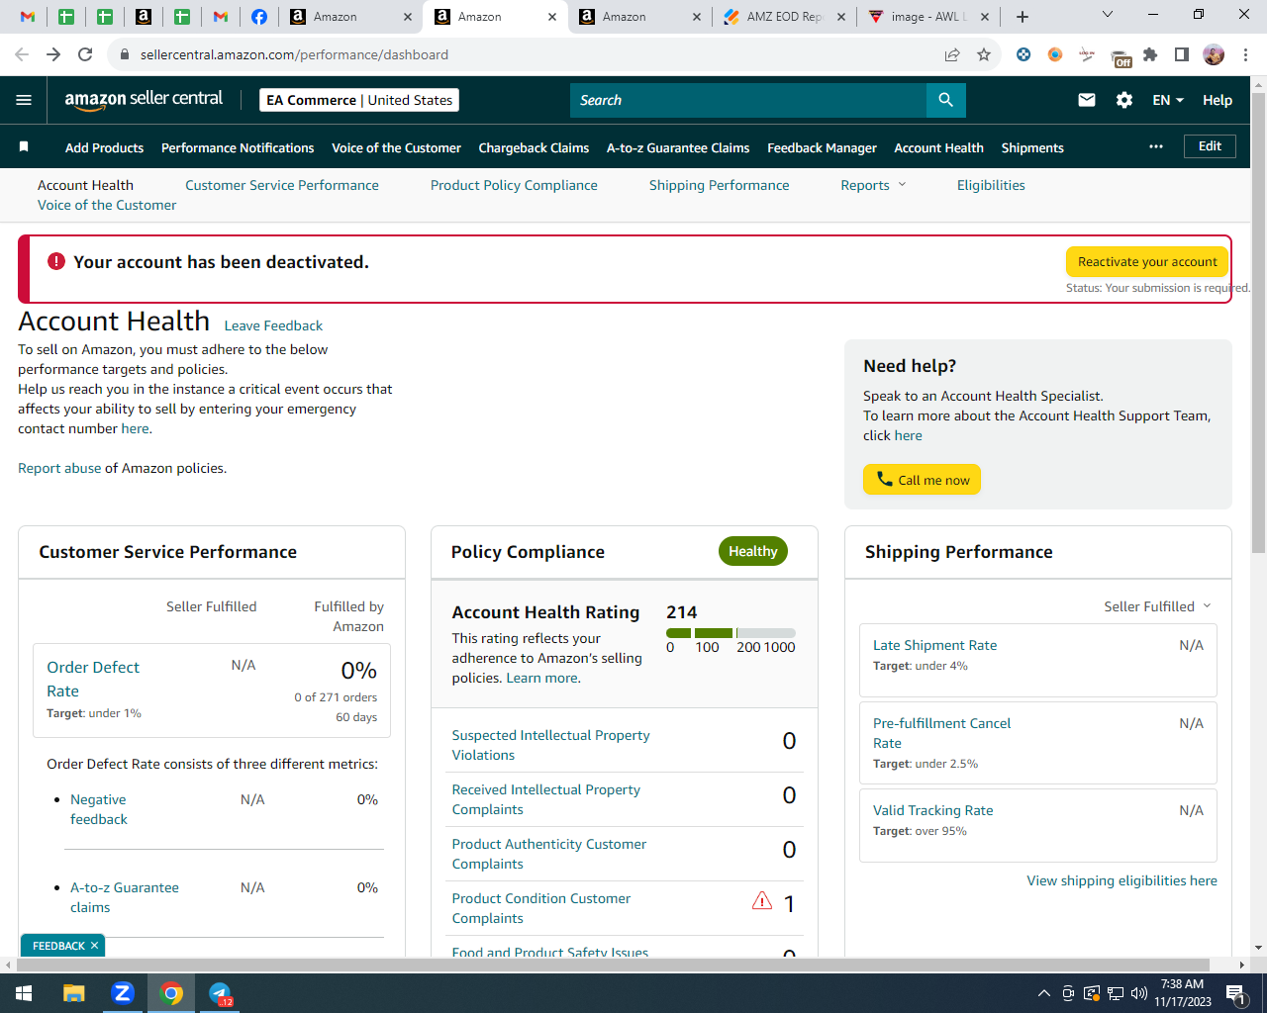
Task: Switch to the Facebook pinned tab
Action: [258, 17]
